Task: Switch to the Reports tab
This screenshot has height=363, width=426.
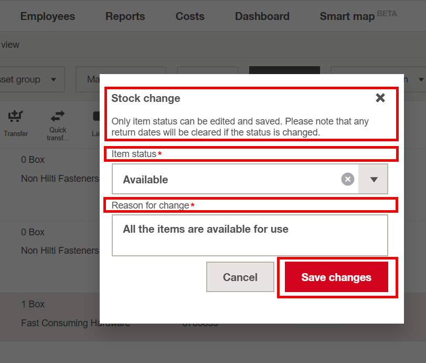Action: tap(125, 16)
